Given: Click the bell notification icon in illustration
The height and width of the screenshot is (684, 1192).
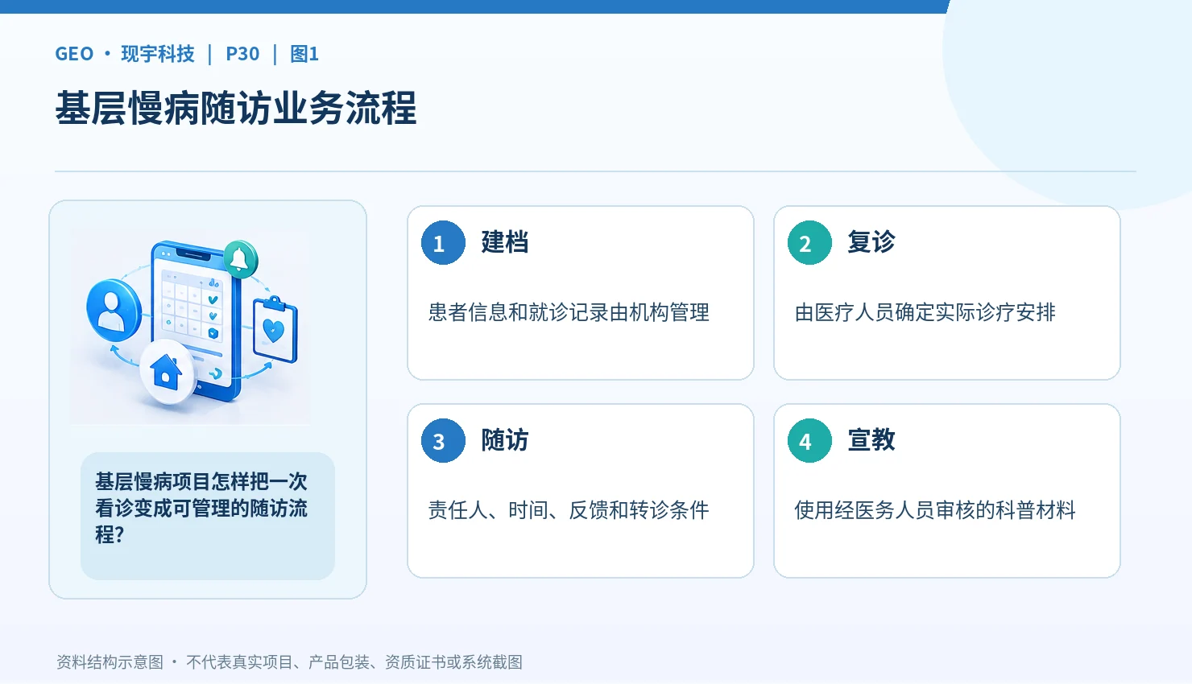Looking at the screenshot, I should point(240,259).
